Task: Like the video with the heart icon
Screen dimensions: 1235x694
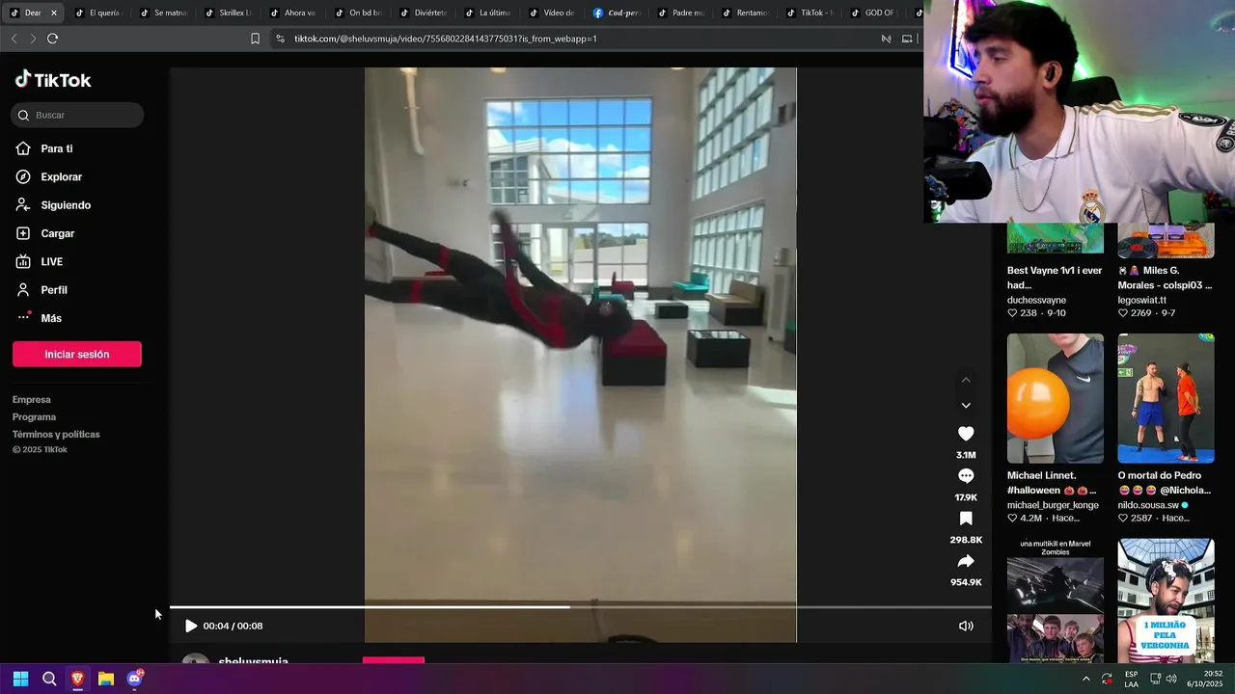Action: coord(966,434)
